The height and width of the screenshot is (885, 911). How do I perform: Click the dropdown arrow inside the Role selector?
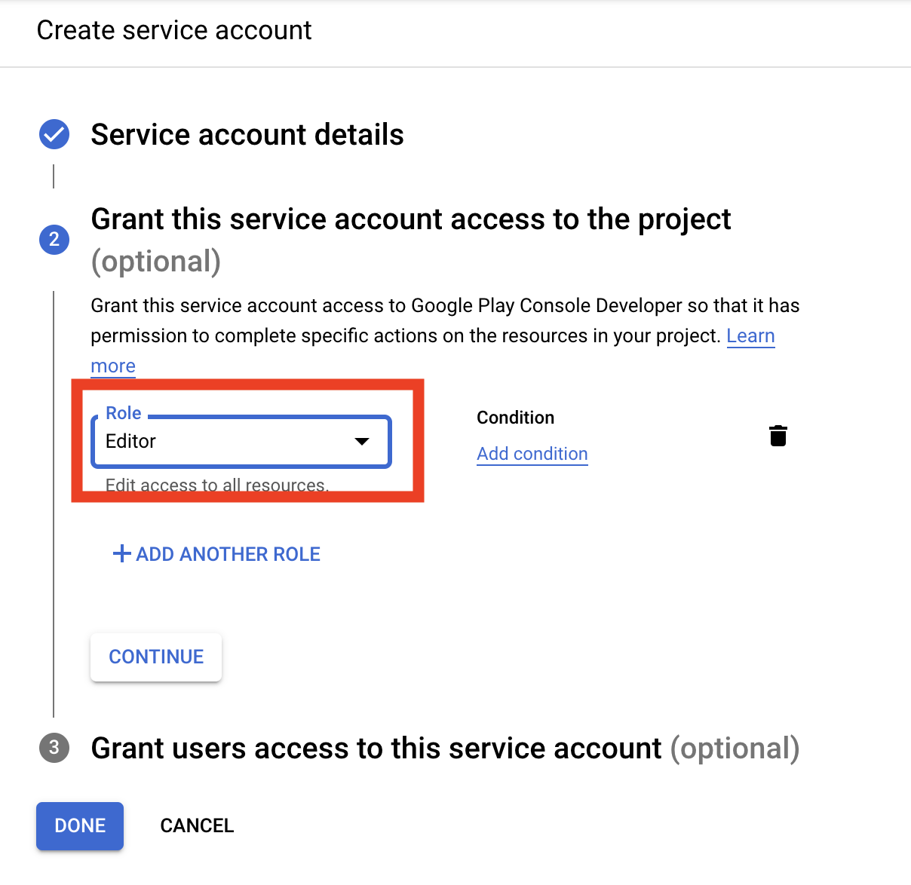coord(363,442)
